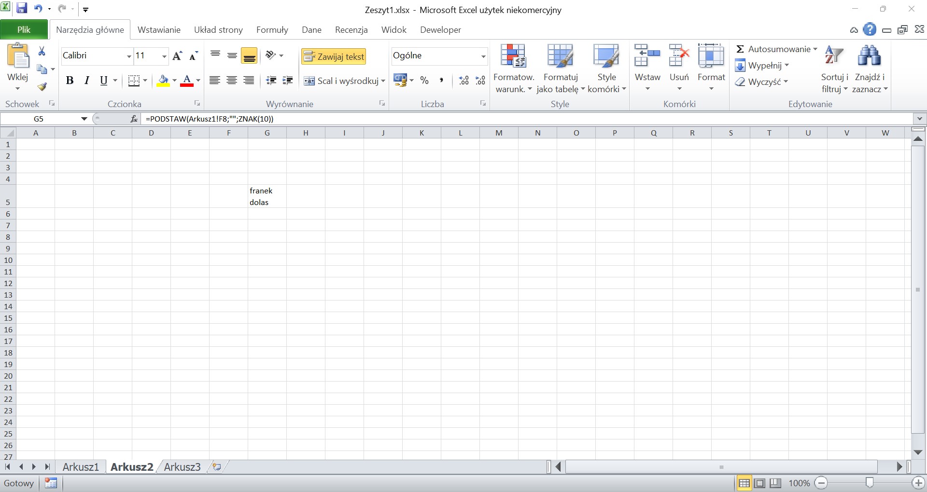Toggle italic formatting
The height and width of the screenshot is (492, 927).
[x=87, y=81]
